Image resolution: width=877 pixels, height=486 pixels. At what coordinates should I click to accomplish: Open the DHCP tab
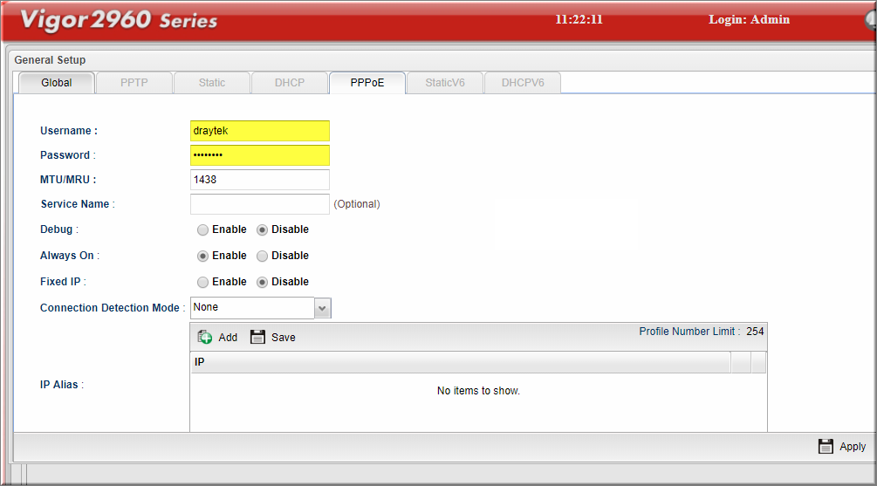(x=290, y=83)
